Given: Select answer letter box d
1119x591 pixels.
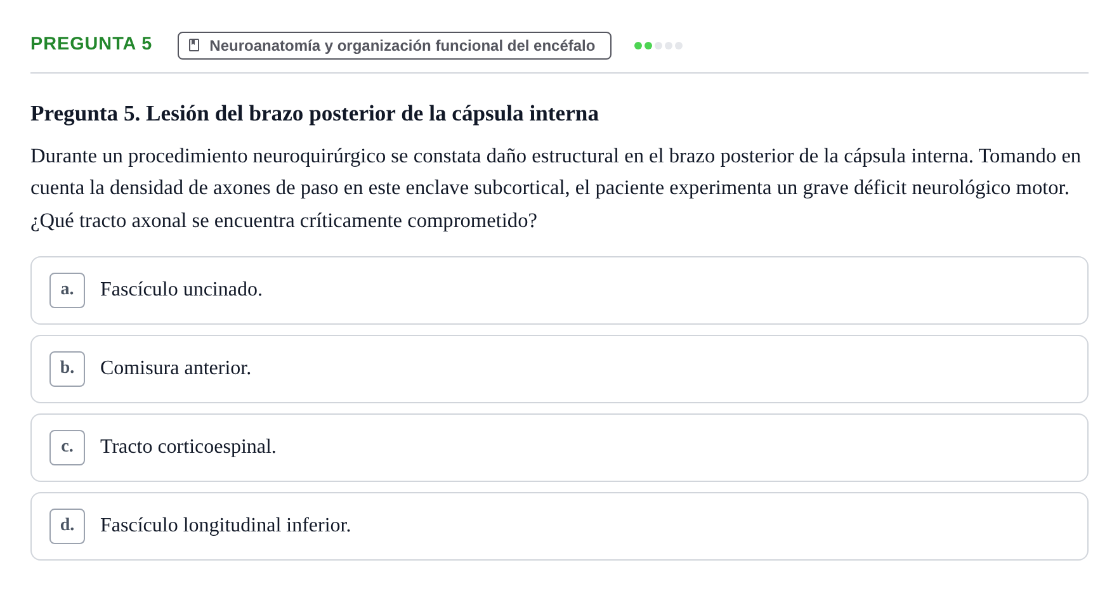Looking at the screenshot, I should coord(67,526).
